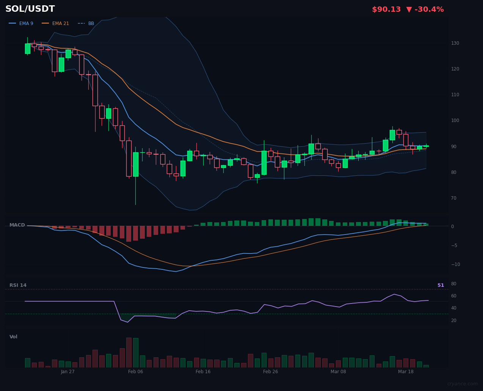Select the Mar 18 date axis label
This screenshot has height=391, width=483.
[406, 372]
